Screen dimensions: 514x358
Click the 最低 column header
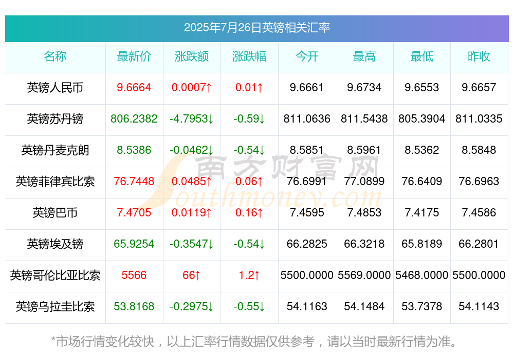[422, 56]
